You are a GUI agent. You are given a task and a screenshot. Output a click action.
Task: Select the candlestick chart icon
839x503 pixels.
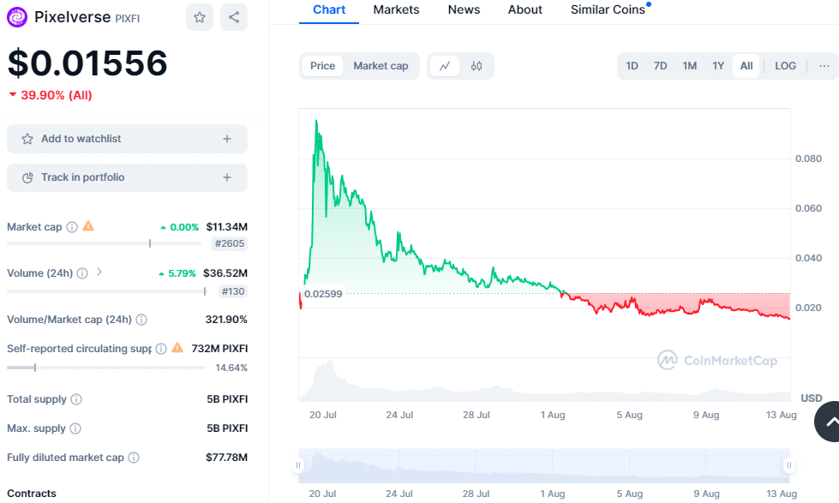476,66
